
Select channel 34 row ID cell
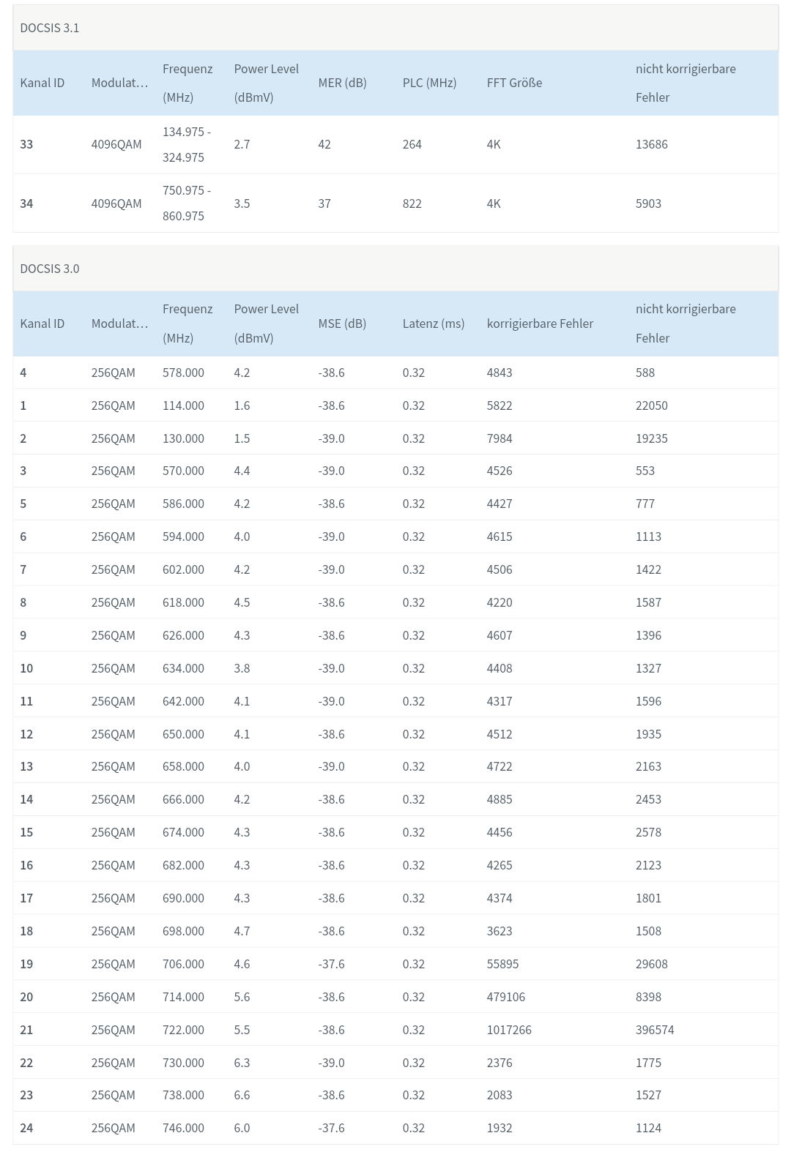point(26,203)
